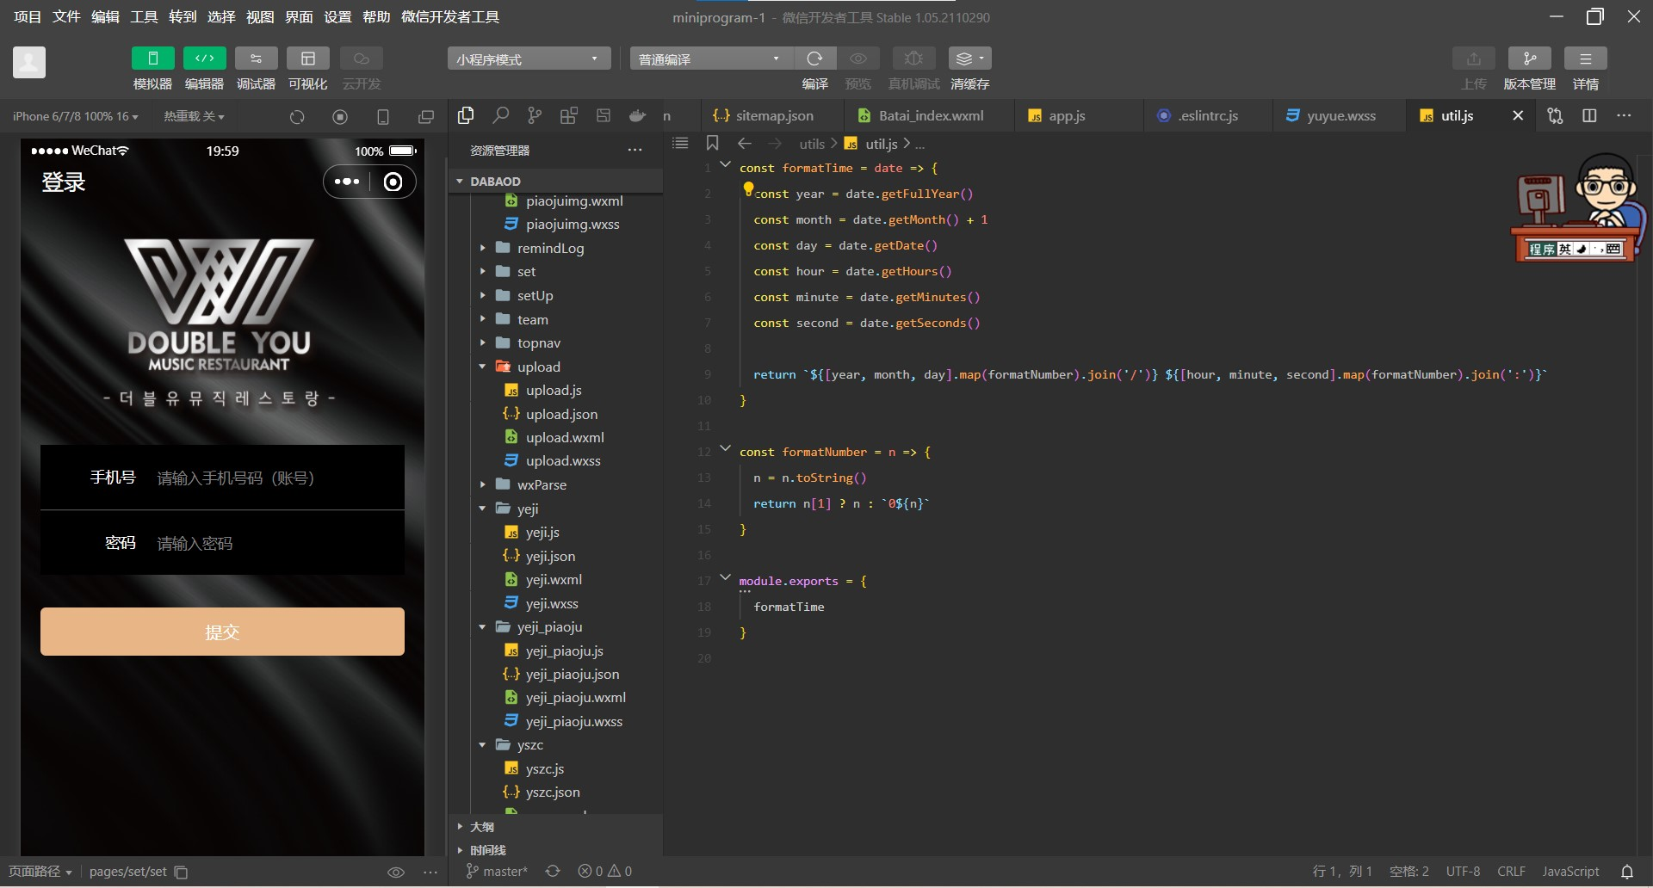
Task: Click the preview eye icon in toolbar
Action: [x=857, y=59]
